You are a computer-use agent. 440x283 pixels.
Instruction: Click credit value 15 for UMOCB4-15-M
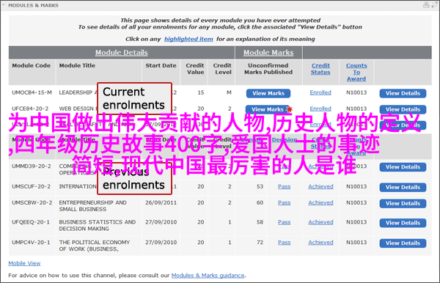coord(201,92)
